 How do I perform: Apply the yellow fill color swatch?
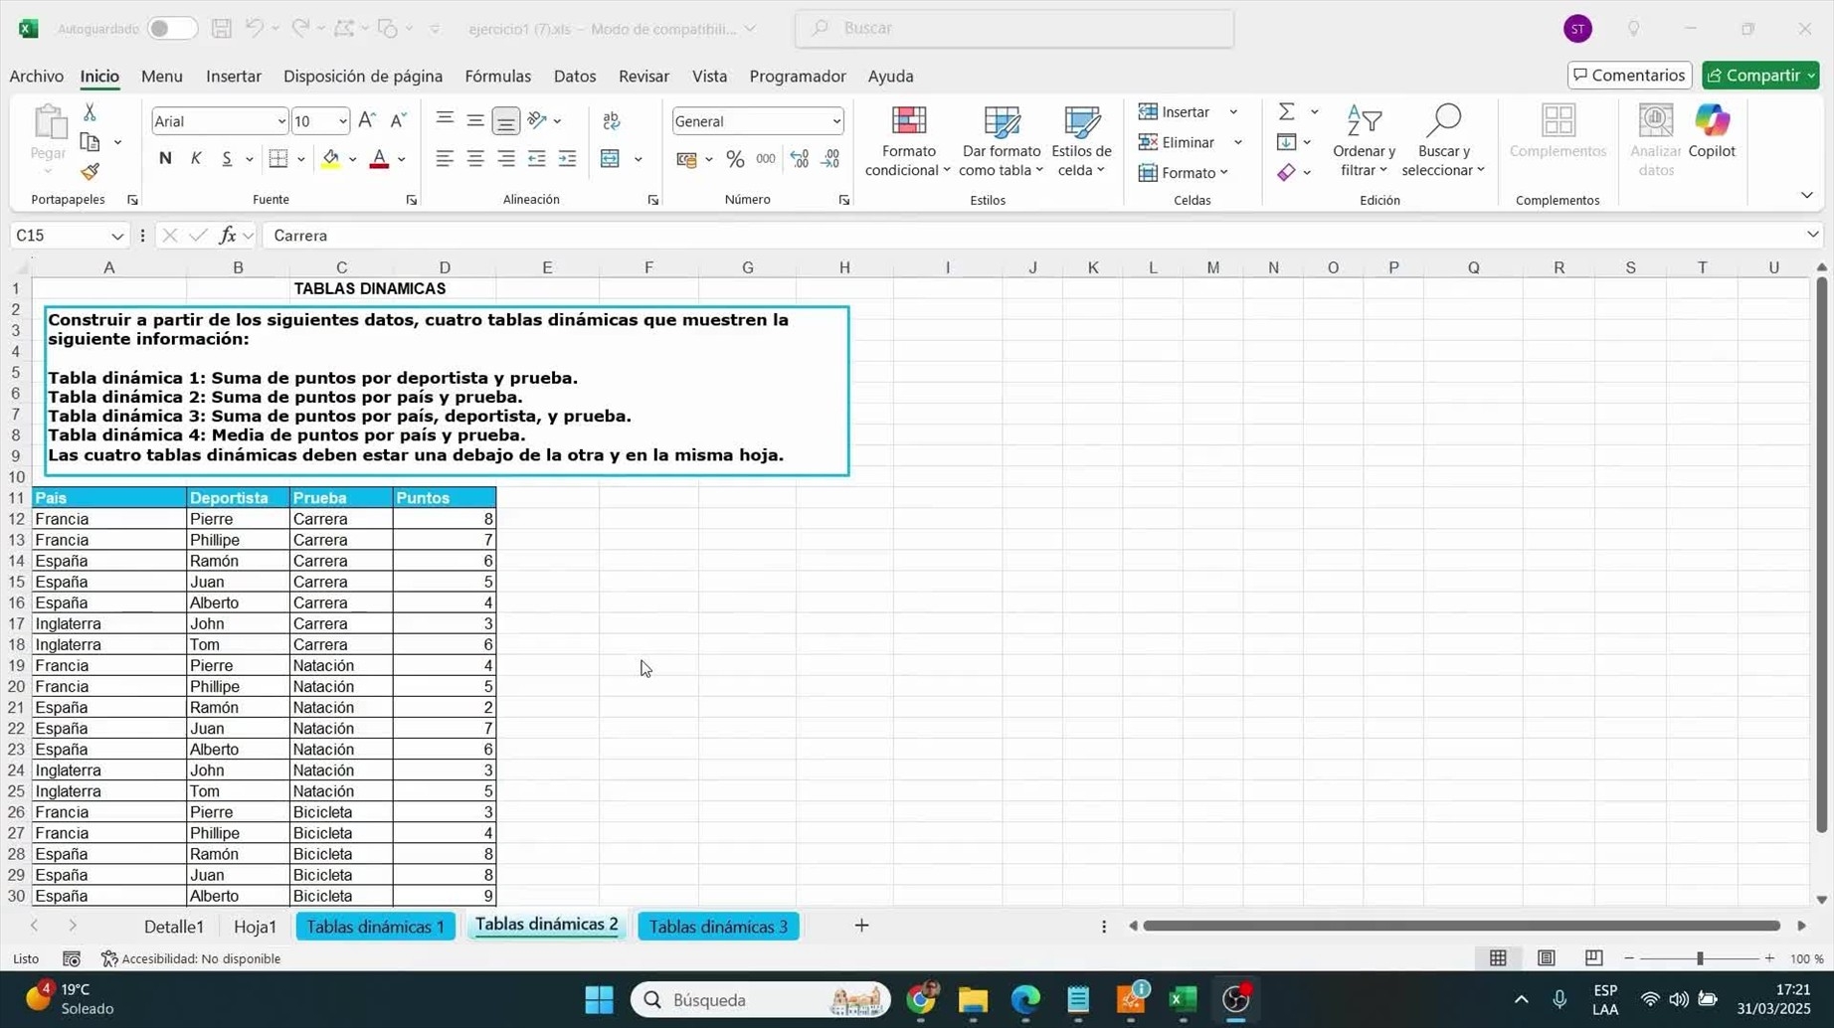[331, 159]
